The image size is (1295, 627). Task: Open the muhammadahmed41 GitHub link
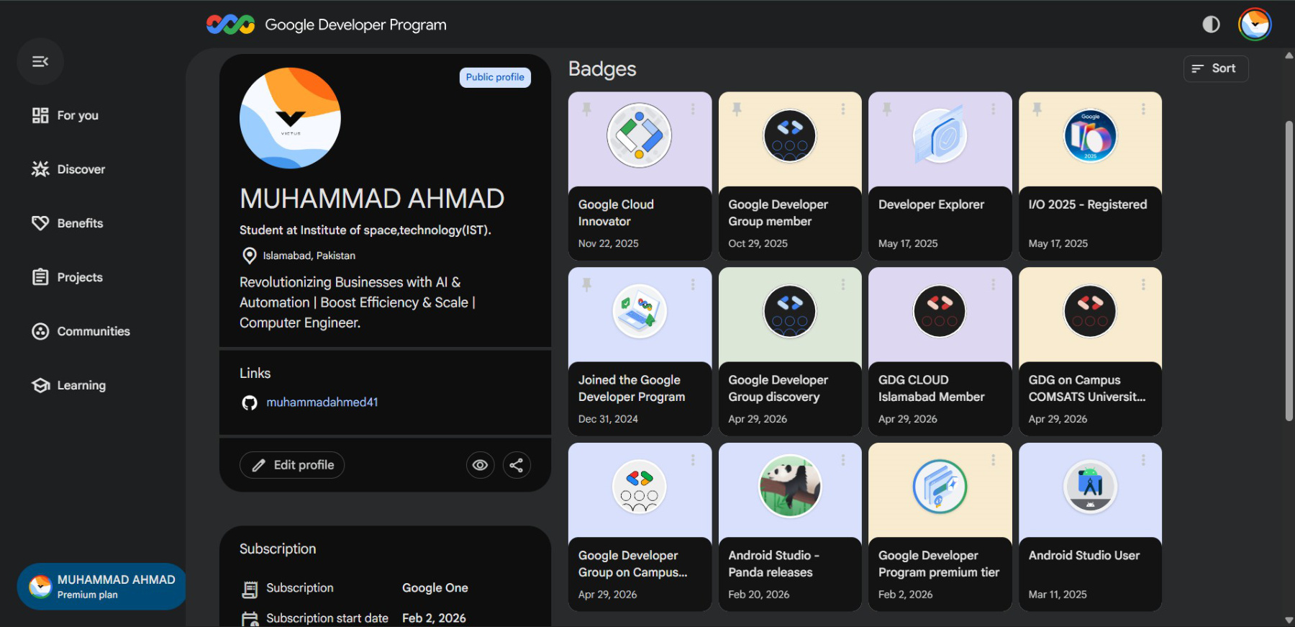(322, 402)
